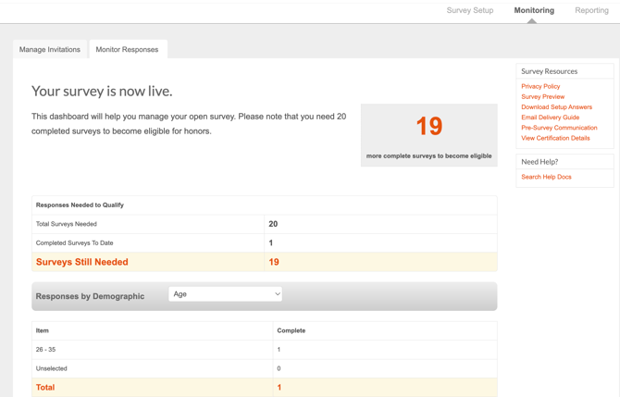Select the Monitor Responses tab
620x397 pixels.
tap(127, 49)
